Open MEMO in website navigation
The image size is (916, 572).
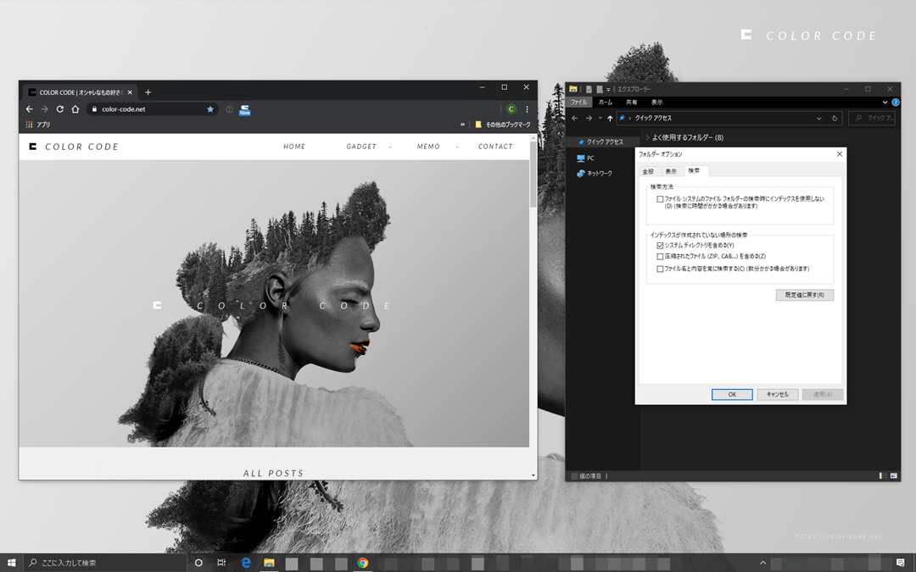coord(428,147)
